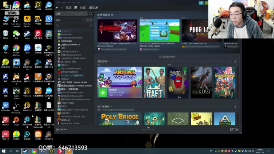Select Among Us in the game list
This screenshot has height=154, width=274.
65,120
